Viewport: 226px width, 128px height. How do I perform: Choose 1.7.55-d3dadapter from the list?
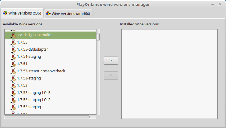(50, 49)
